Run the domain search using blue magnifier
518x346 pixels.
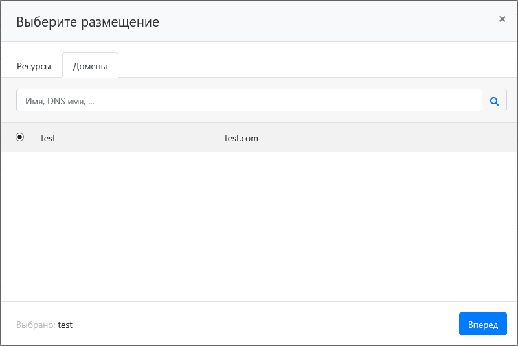click(x=494, y=100)
